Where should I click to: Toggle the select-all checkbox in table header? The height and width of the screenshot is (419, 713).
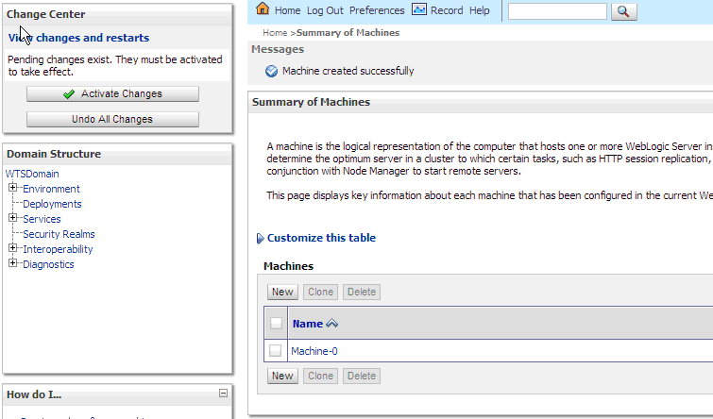coord(276,323)
